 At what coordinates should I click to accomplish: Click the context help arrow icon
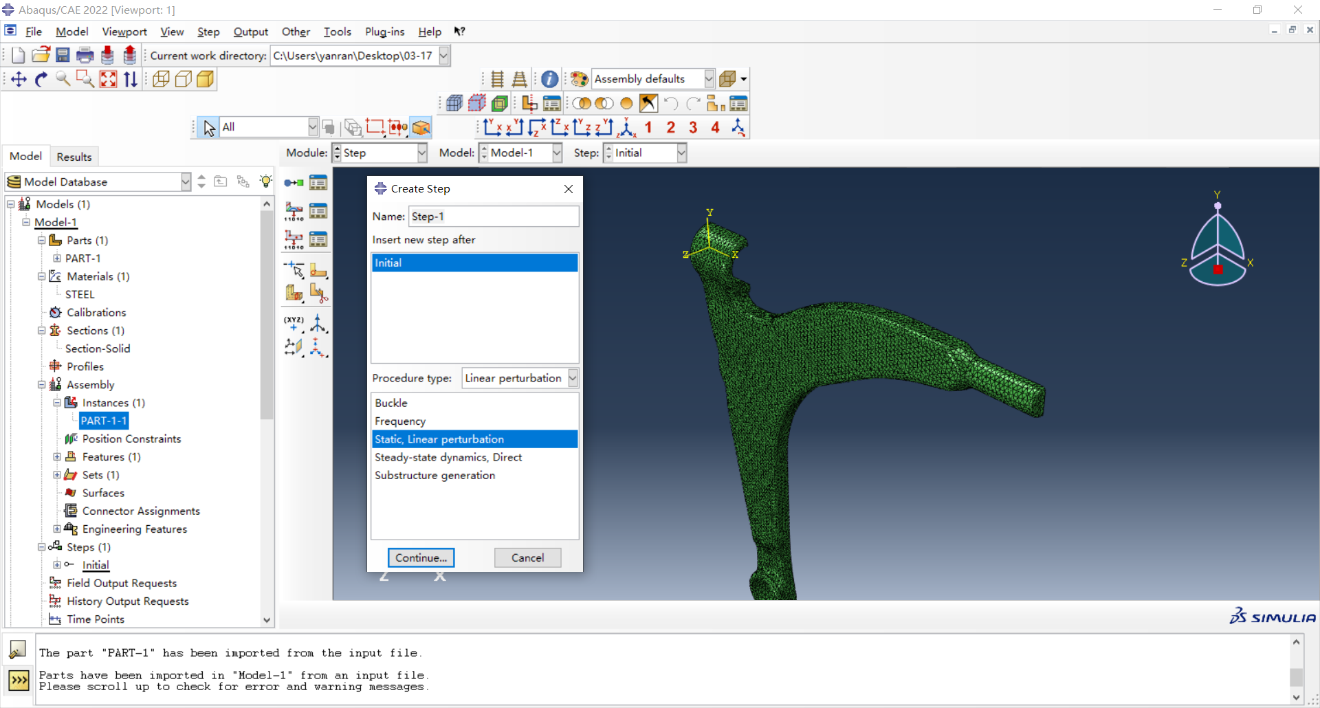coord(459,32)
